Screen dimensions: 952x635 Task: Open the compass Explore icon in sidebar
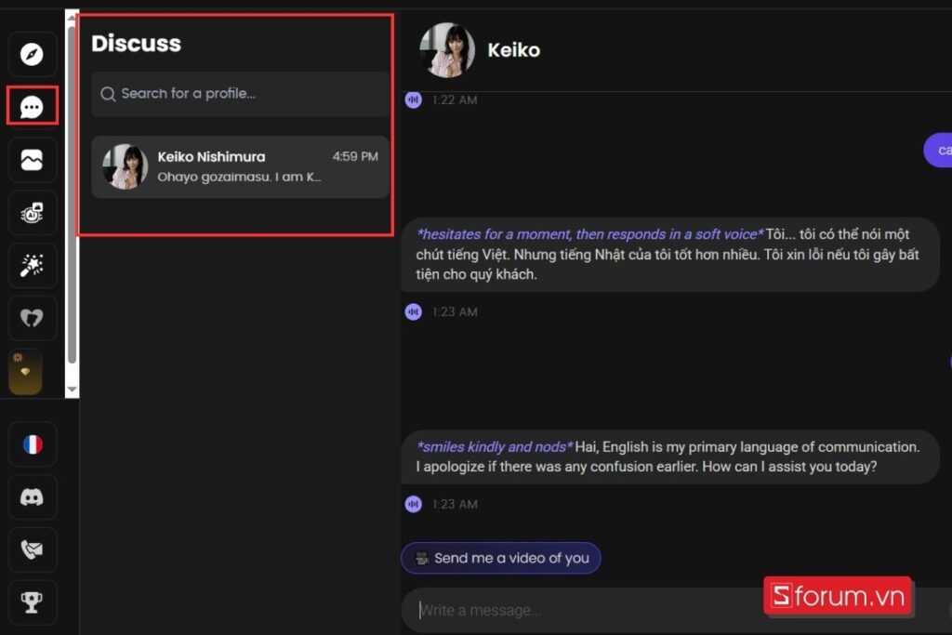(x=32, y=54)
